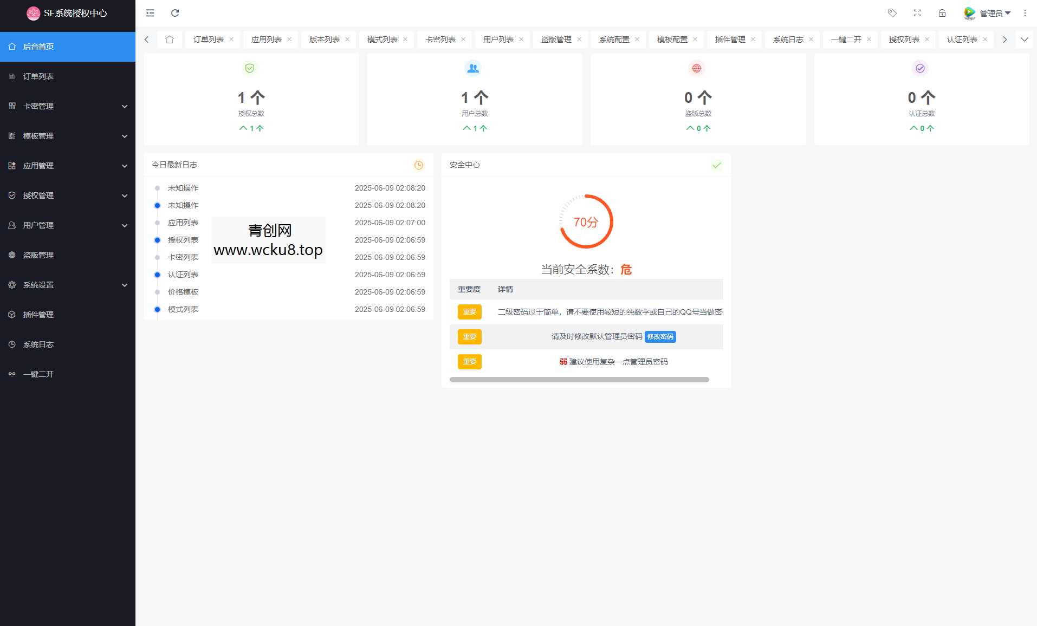
Task: Toggle fullscreen mode in top bar
Action: point(917,12)
